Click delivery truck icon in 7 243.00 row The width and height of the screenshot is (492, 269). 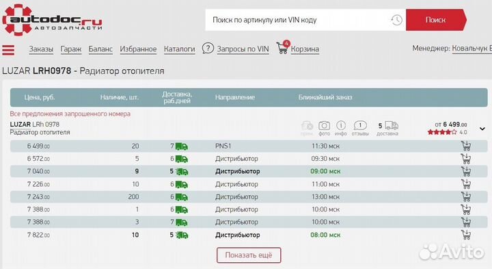click(181, 197)
